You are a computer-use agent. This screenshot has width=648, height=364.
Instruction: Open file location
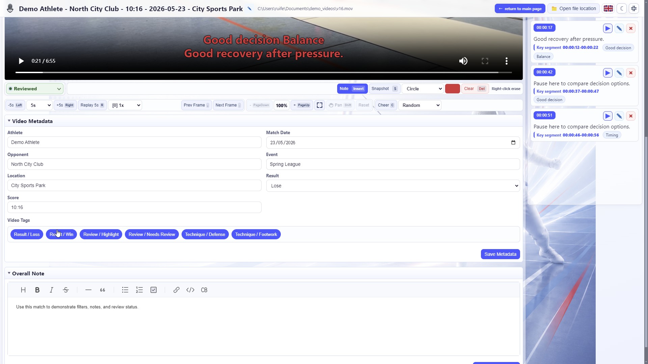click(573, 8)
